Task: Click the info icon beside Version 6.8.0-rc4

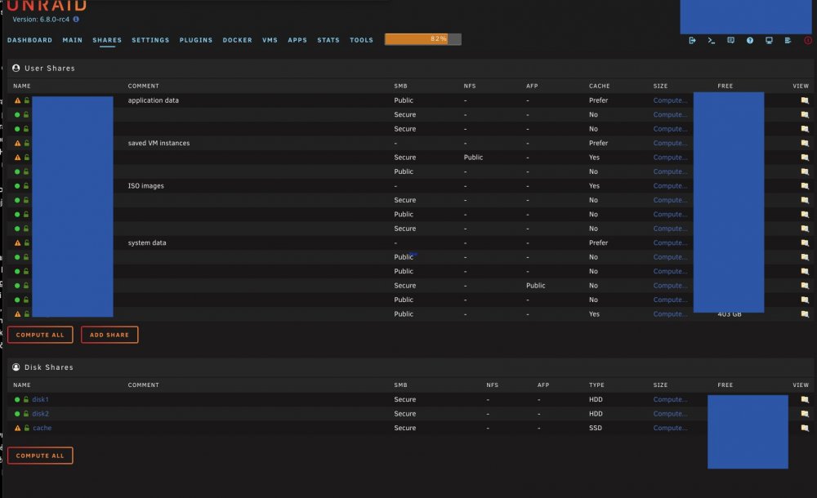Action: 76,20
